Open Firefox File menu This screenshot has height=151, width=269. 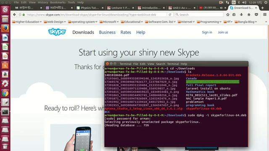click(16, 3)
